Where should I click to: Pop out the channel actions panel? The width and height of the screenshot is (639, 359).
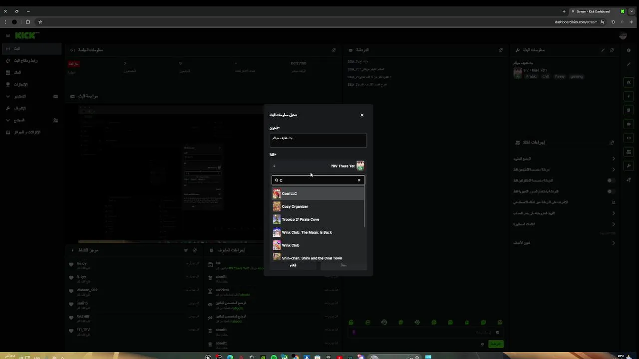(612, 142)
